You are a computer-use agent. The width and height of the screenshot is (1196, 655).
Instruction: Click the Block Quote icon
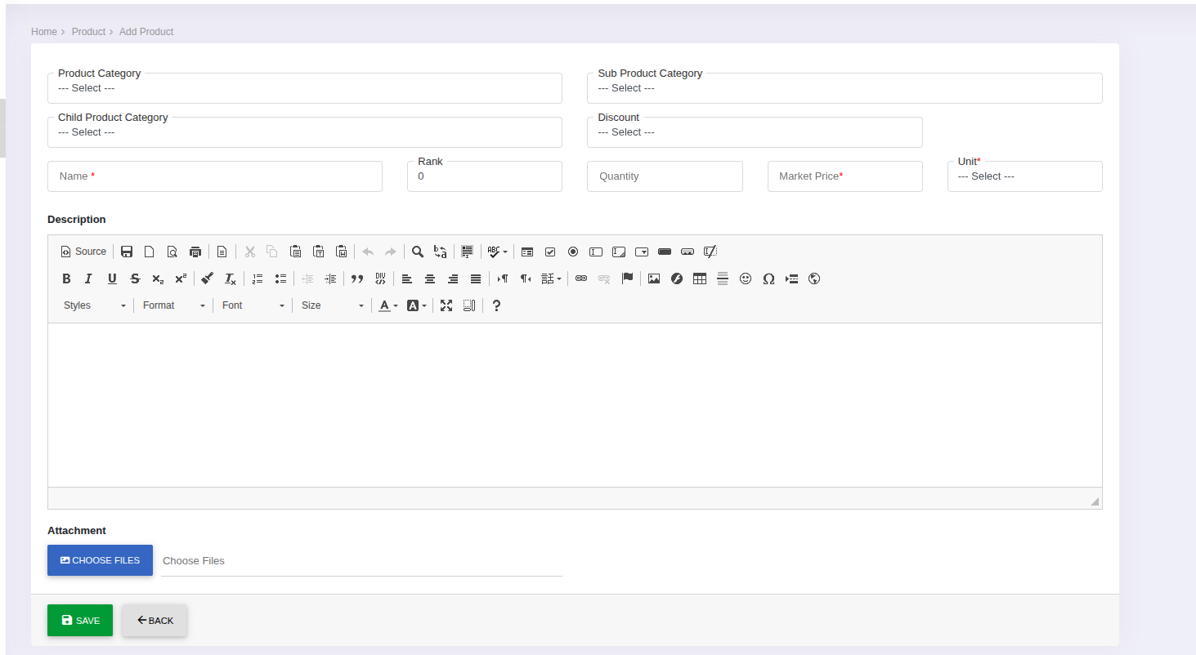pyautogui.click(x=357, y=278)
